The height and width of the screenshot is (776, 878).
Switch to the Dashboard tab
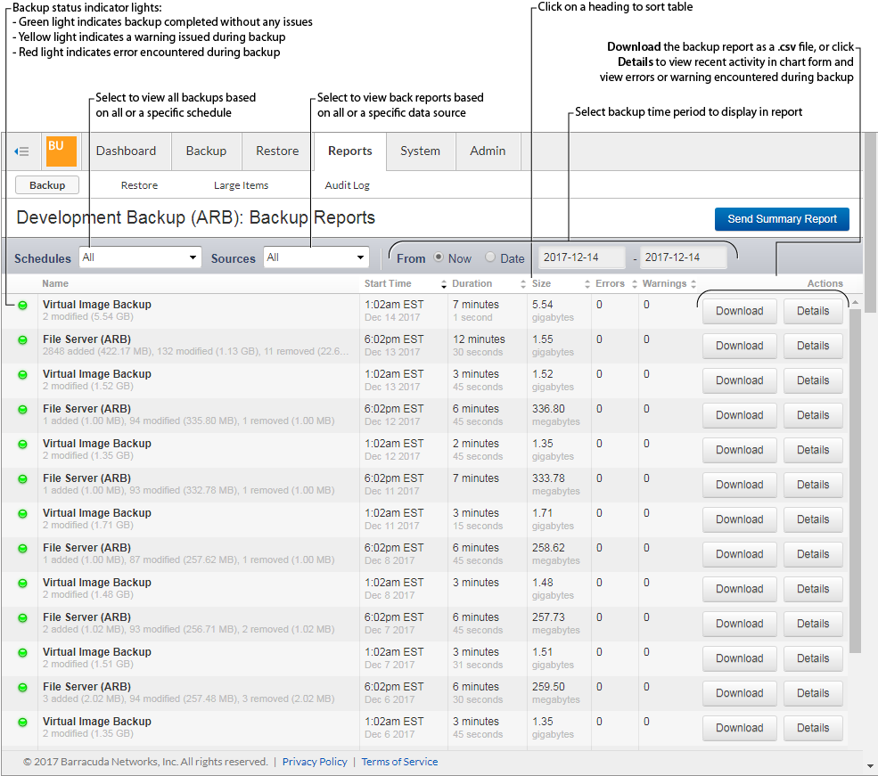pos(126,151)
